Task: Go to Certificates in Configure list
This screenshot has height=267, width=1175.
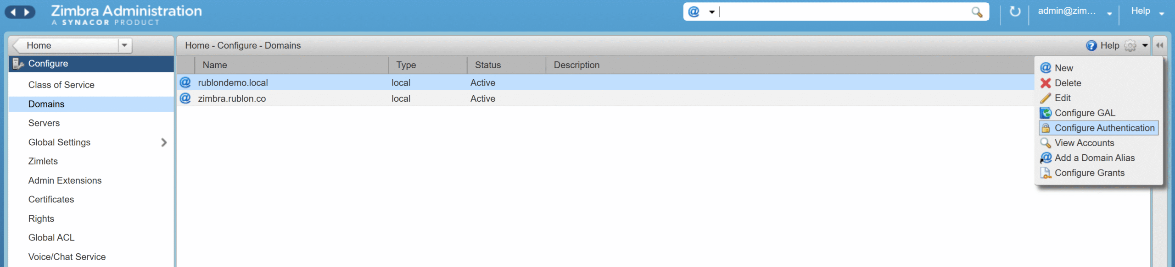Action: (x=51, y=199)
